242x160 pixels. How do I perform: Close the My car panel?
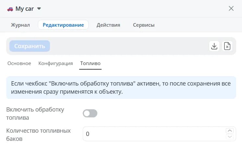click(x=231, y=8)
